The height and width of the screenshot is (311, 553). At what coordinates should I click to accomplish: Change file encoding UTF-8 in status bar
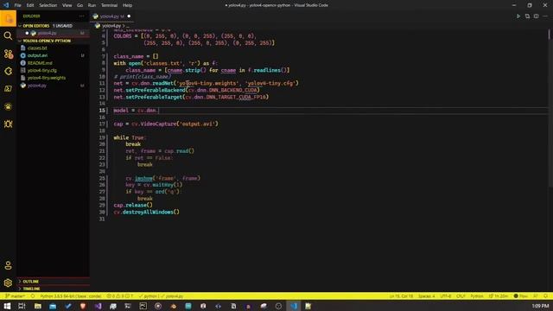[446, 296]
